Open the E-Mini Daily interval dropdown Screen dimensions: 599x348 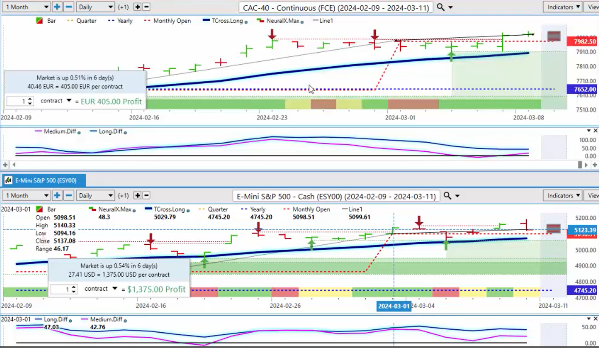coord(96,195)
